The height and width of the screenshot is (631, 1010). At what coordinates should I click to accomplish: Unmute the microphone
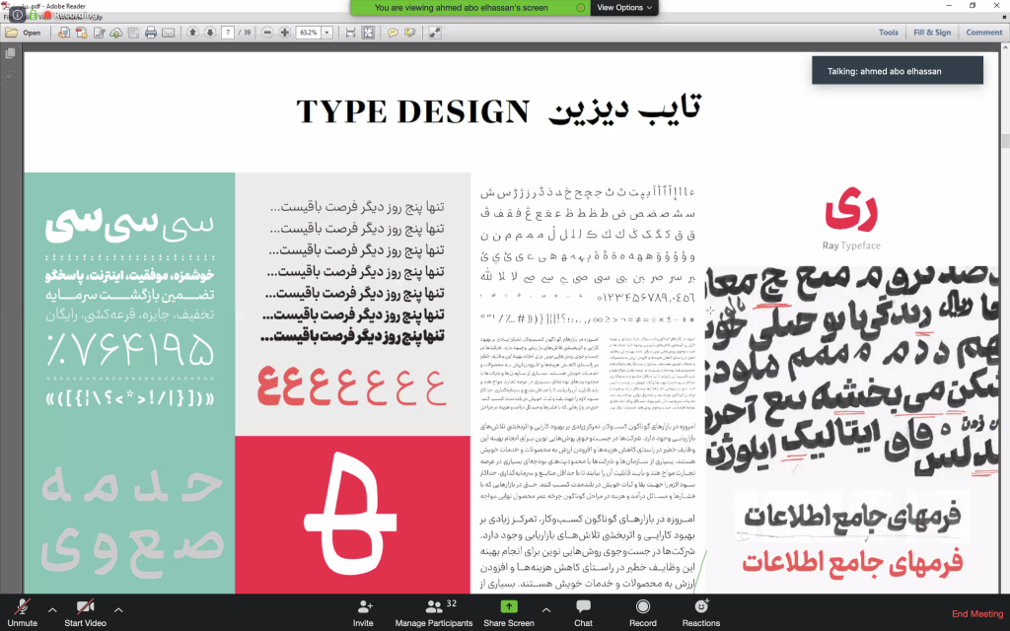pyautogui.click(x=23, y=613)
